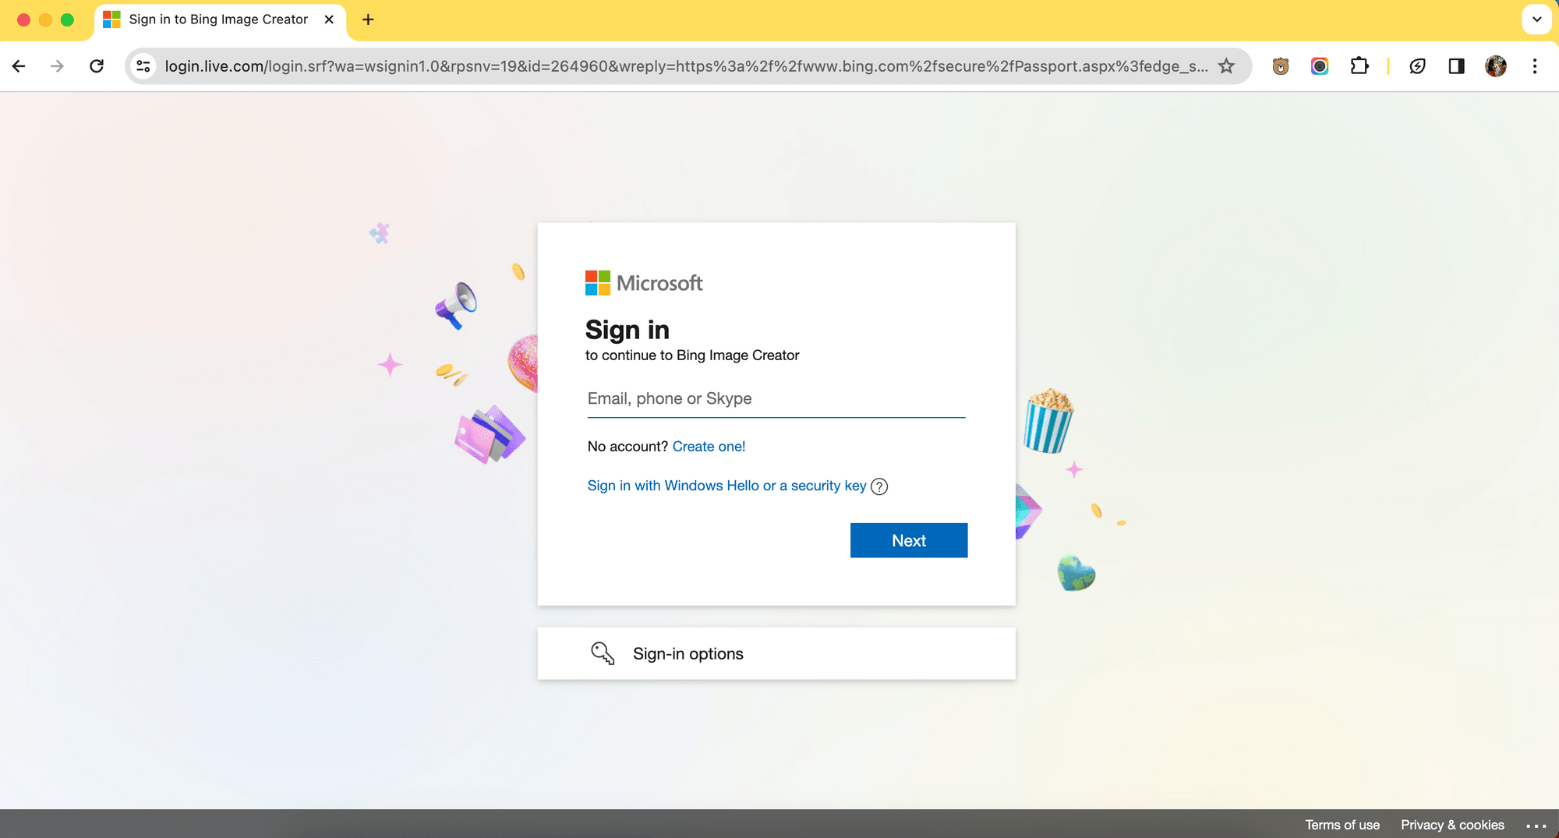This screenshot has width=1559, height=838.
Task: Open the colorful circle extension icon
Action: (x=1320, y=66)
